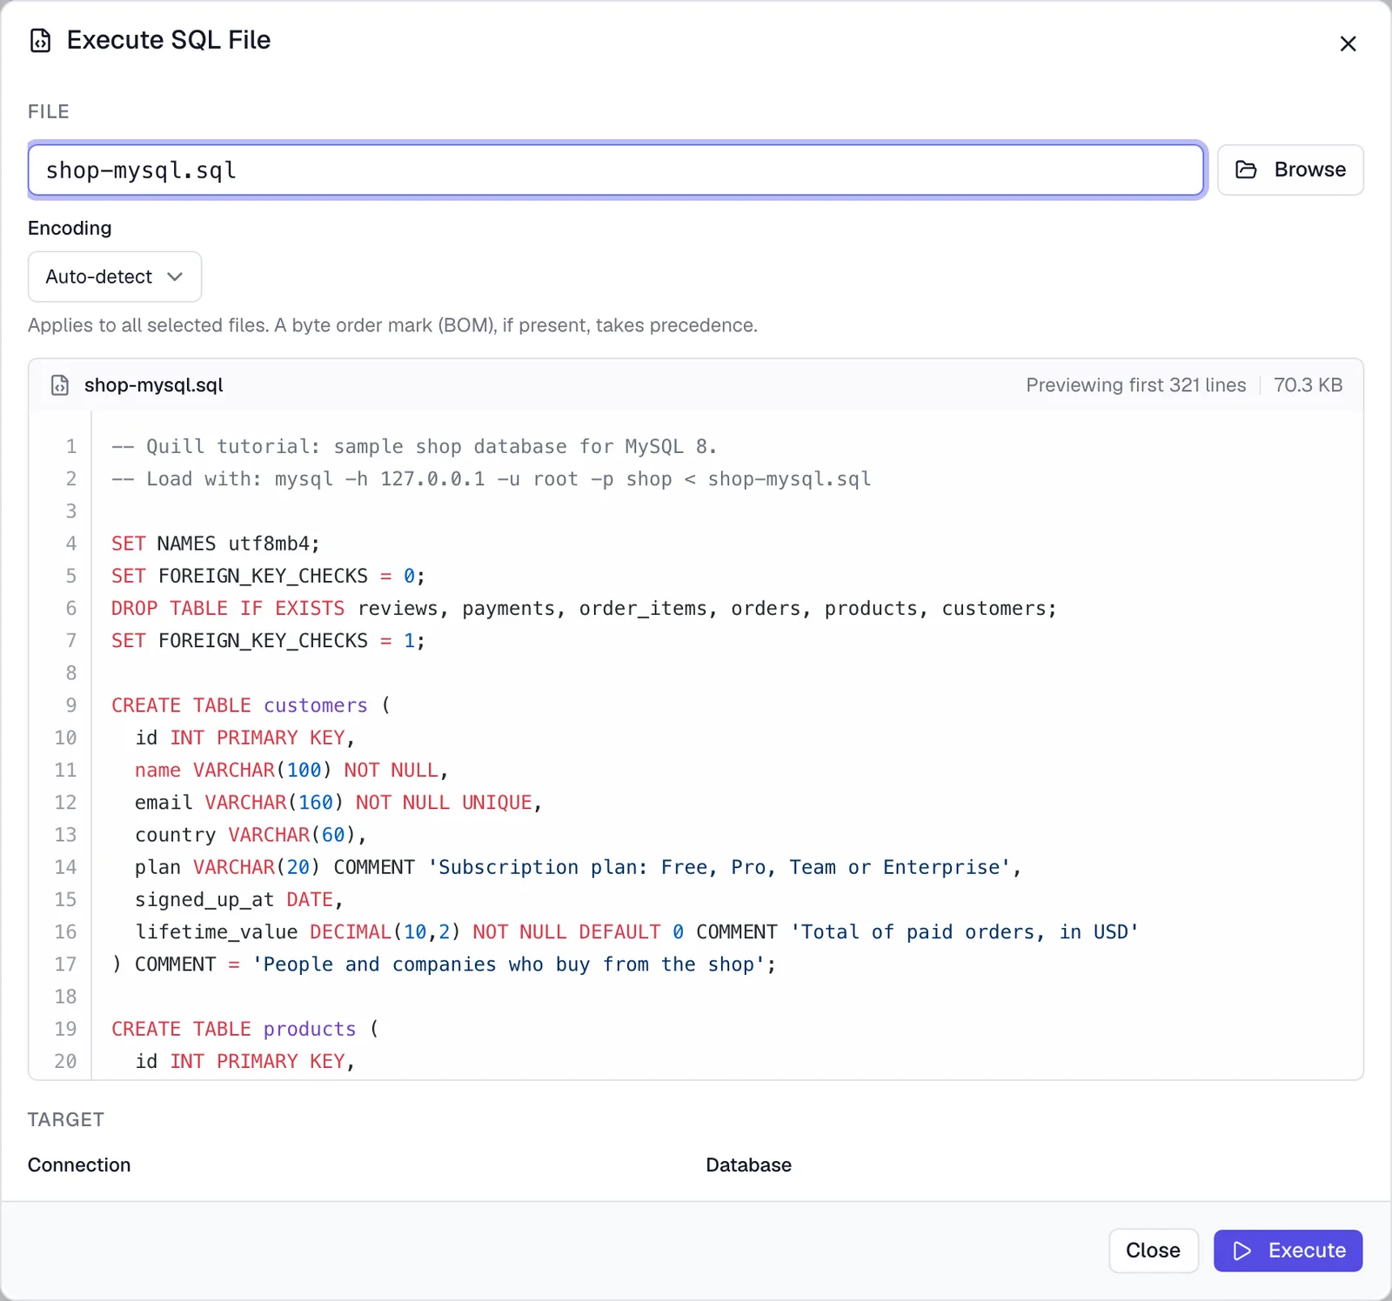Click the 'country VARCHAR(60),' line
1392x1301 pixels.
(251, 835)
